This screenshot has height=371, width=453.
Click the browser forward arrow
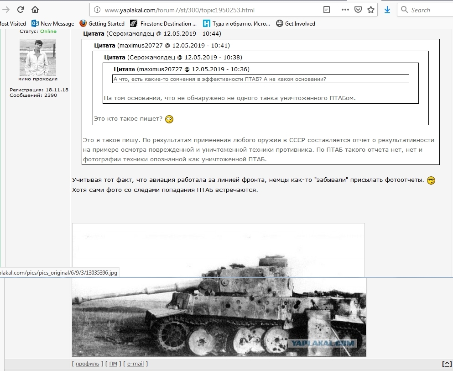point(6,10)
